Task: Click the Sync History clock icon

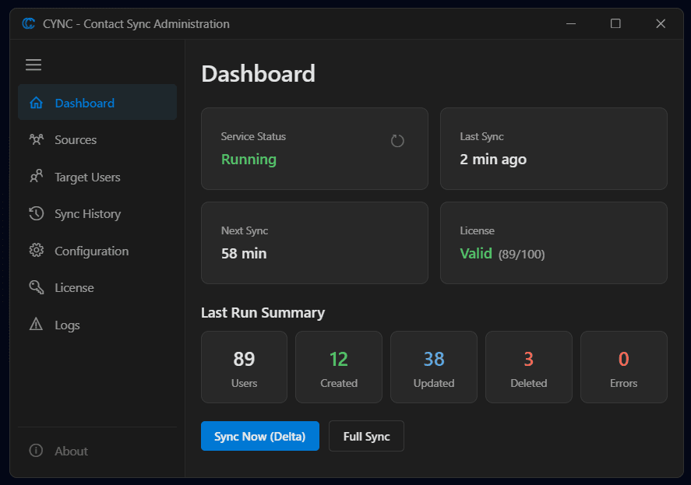Action: (36, 214)
